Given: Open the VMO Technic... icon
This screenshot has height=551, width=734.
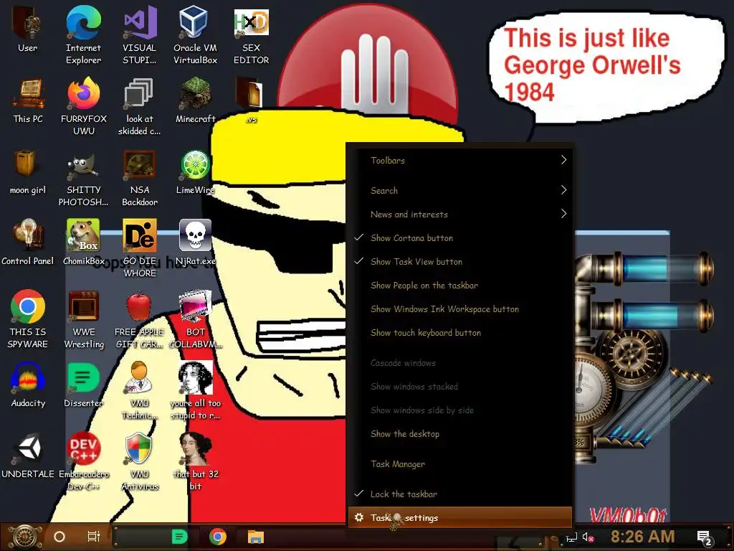Looking at the screenshot, I should (140, 390).
